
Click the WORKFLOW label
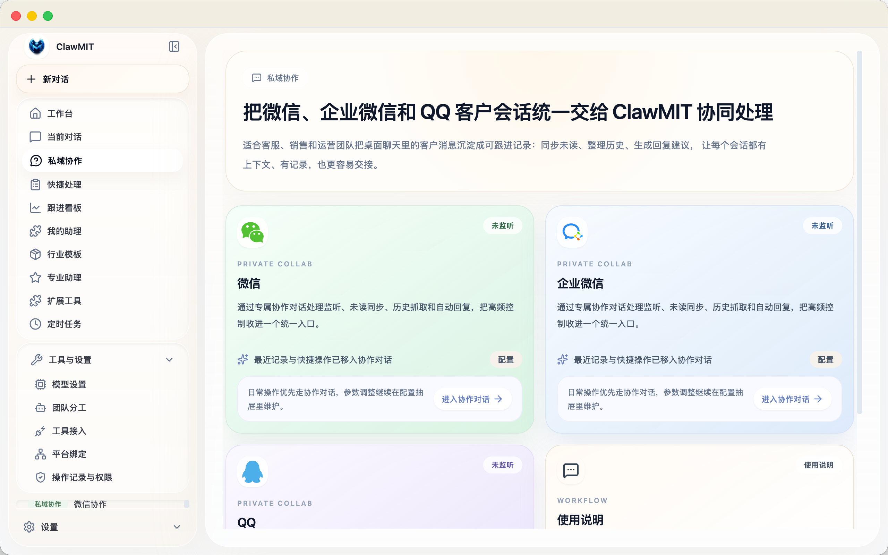pyautogui.click(x=582, y=500)
